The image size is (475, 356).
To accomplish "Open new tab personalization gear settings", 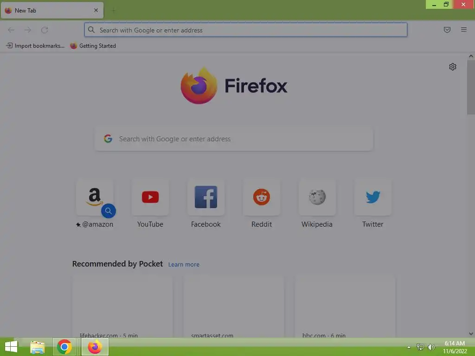I will (453, 67).
